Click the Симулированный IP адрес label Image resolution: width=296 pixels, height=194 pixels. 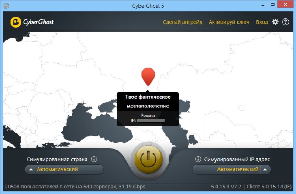click(x=237, y=159)
